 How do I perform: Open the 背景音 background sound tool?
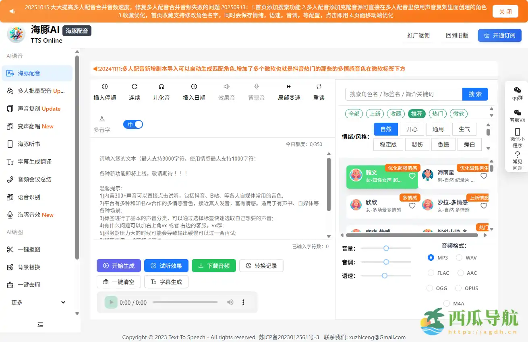tap(257, 92)
